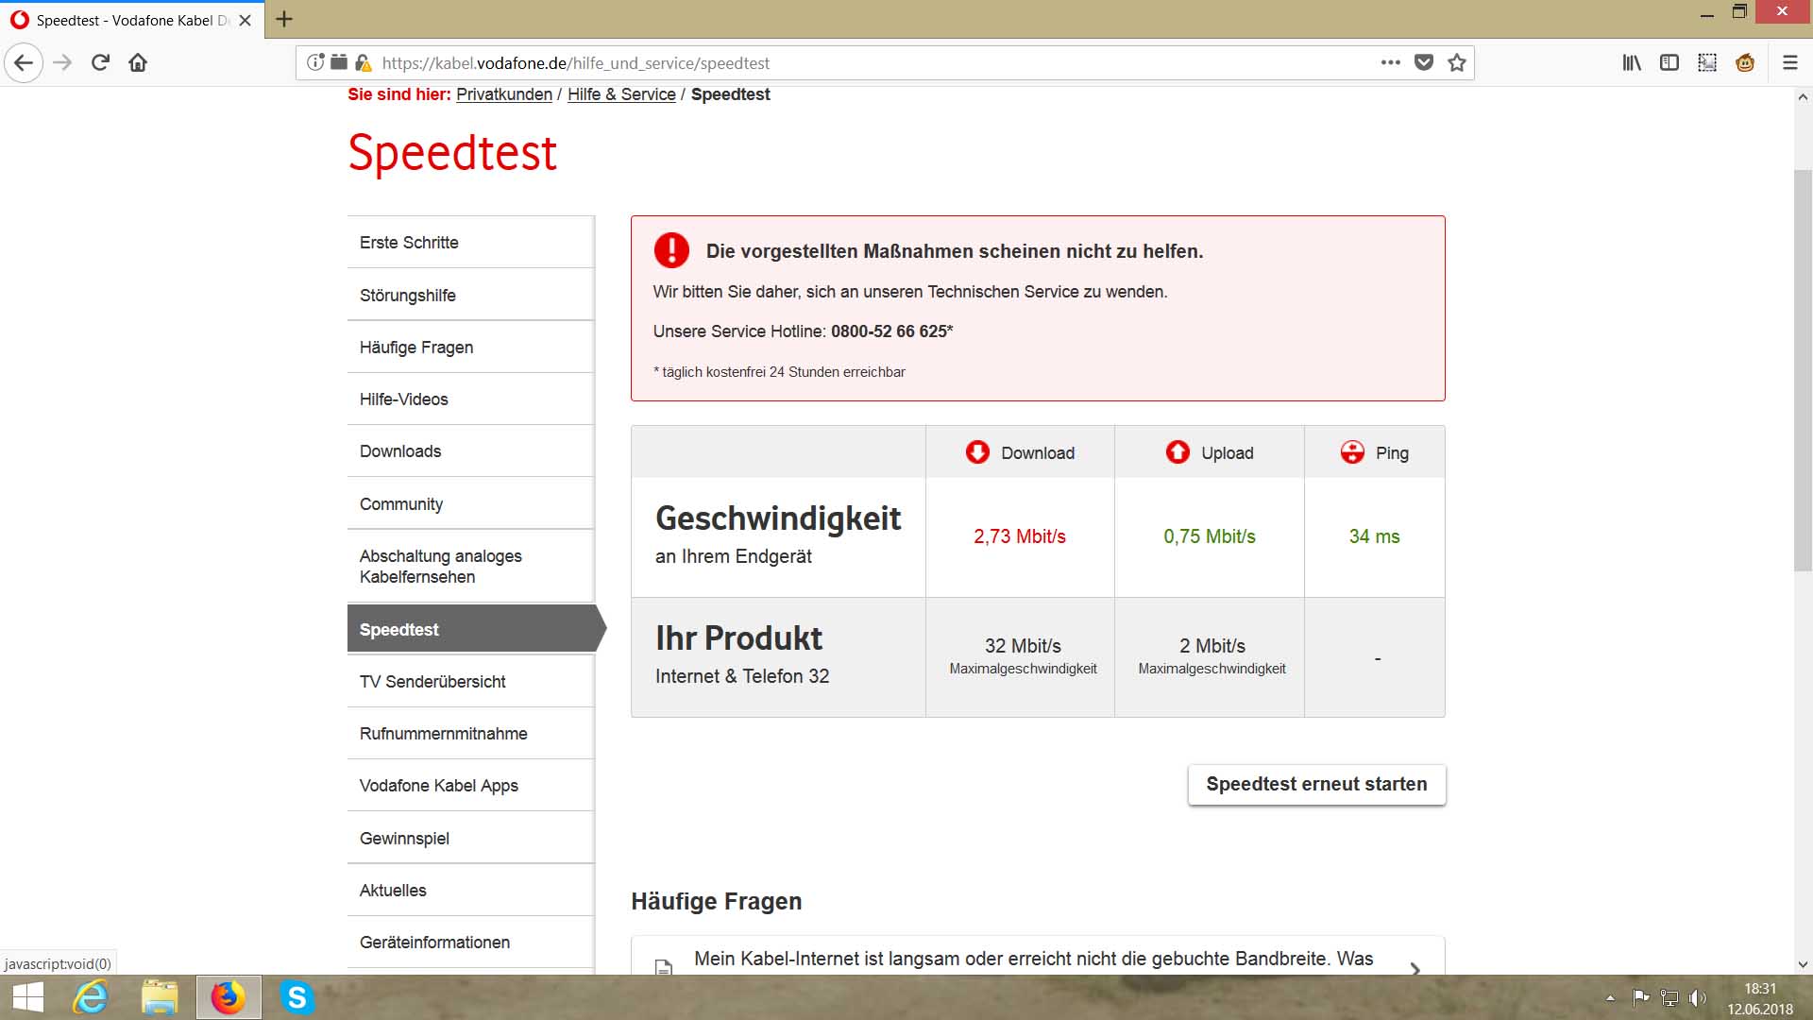1813x1020 pixels.
Task: Click the Privatkunden breadcrumb link
Action: point(504,93)
